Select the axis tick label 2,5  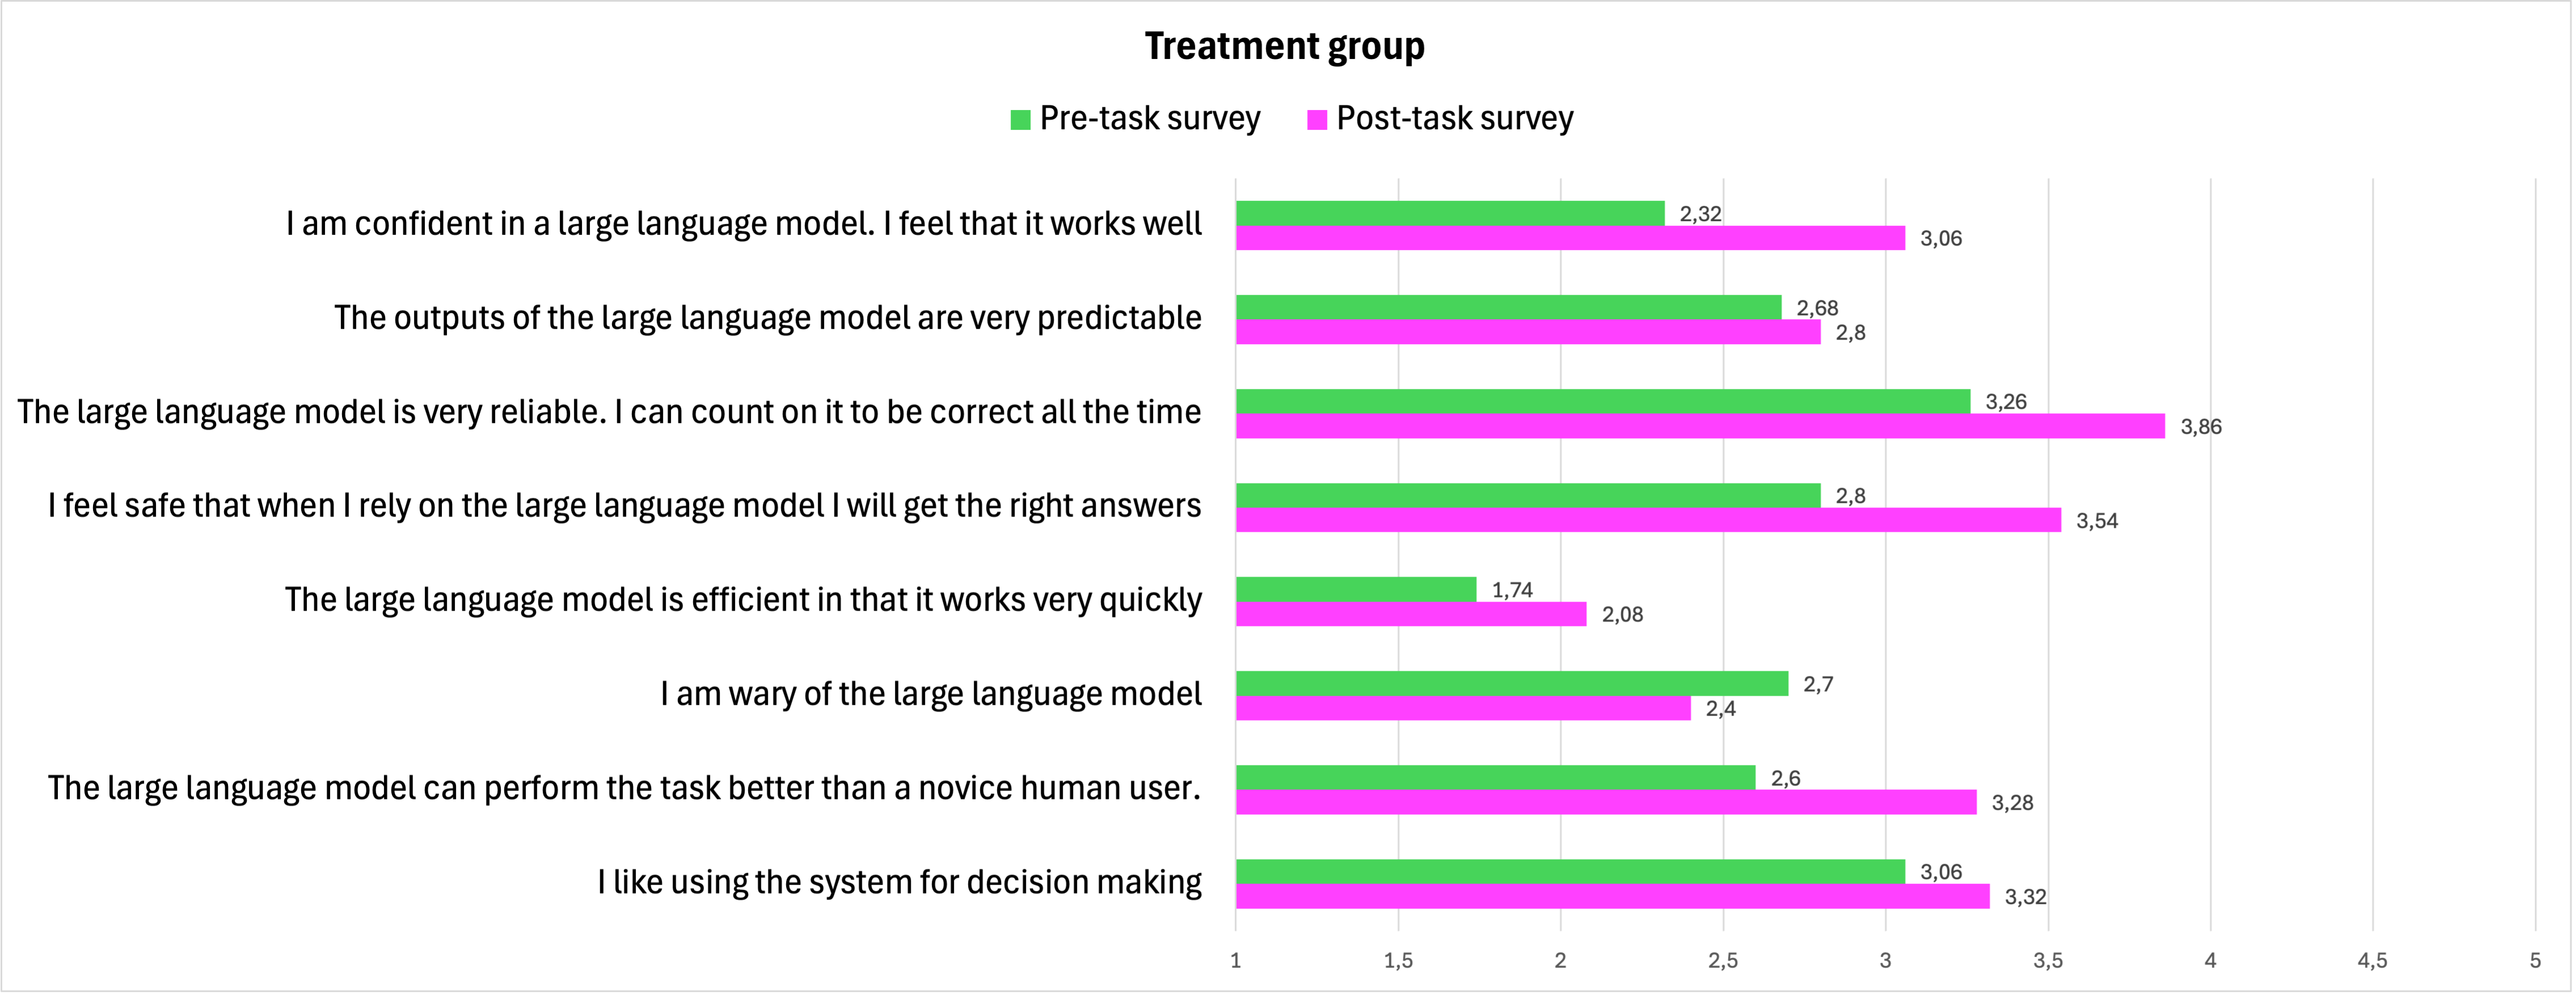(x=1722, y=961)
